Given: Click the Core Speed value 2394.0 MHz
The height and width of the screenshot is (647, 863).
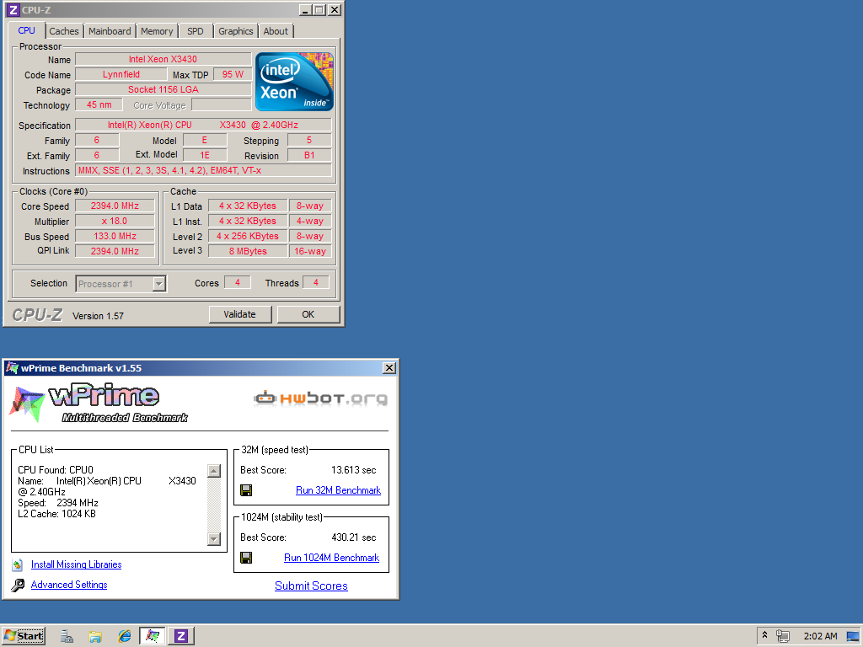Looking at the screenshot, I should coord(115,206).
